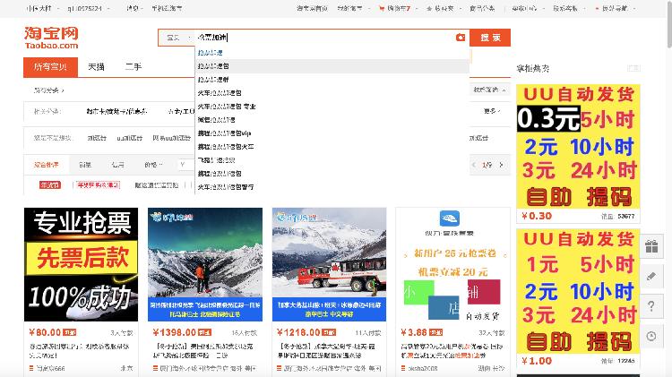Screen dimensions: 672x377
Task: Click the question mark help sidebar icon
Action: point(651,306)
